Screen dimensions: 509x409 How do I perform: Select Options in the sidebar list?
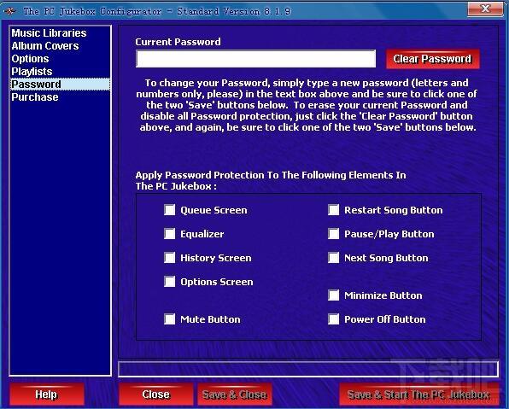point(61,59)
